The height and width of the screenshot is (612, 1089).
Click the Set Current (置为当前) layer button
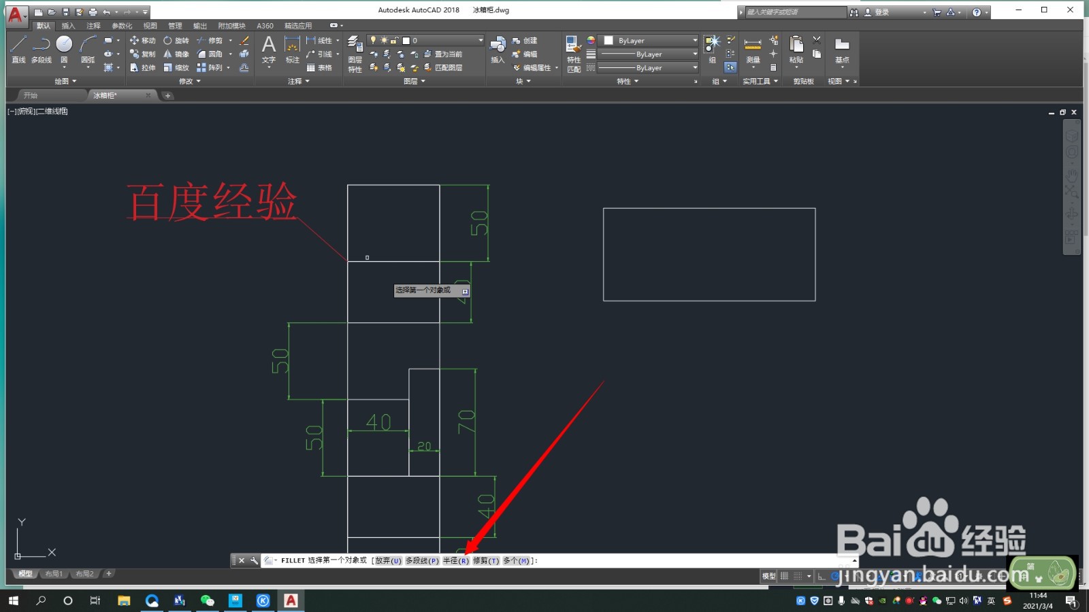coord(443,54)
